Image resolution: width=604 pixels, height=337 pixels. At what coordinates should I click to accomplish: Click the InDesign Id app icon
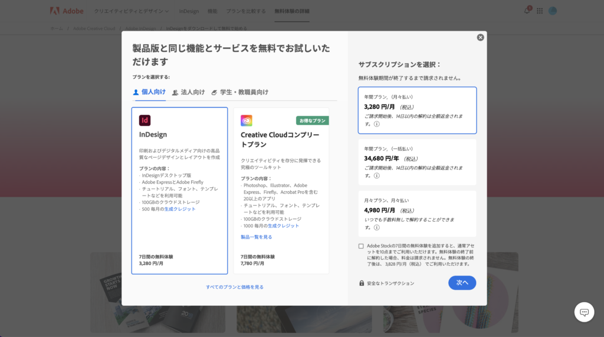click(x=145, y=120)
